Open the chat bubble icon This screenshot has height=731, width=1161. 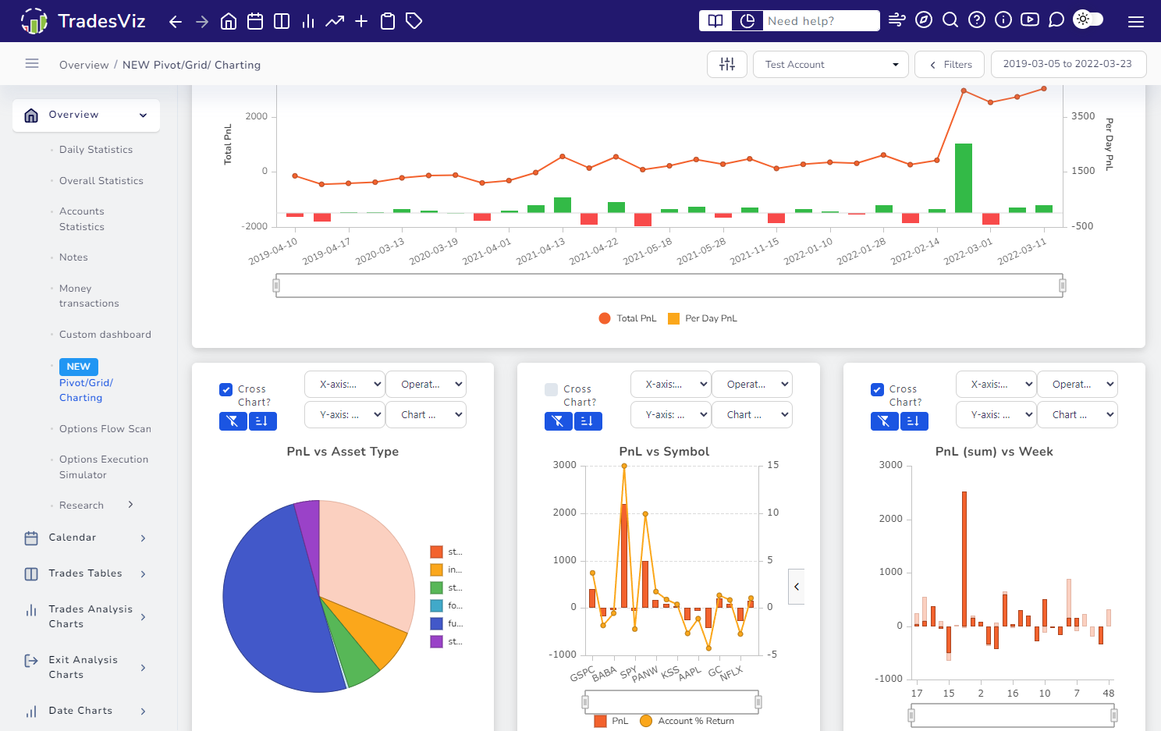[x=1056, y=20]
